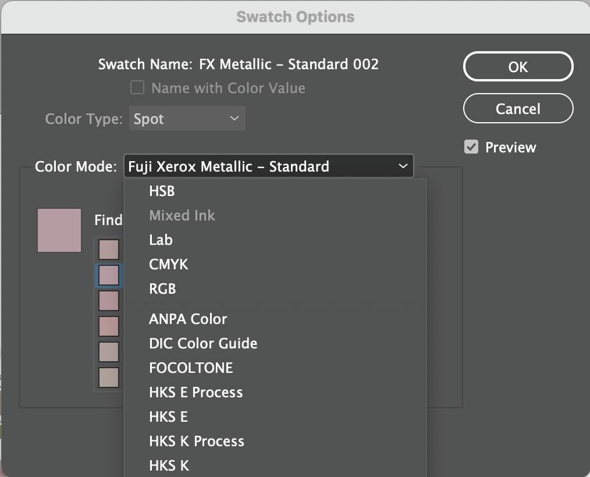Pick RGB color mode
The image size is (590, 477).
click(x=162, y=289)
